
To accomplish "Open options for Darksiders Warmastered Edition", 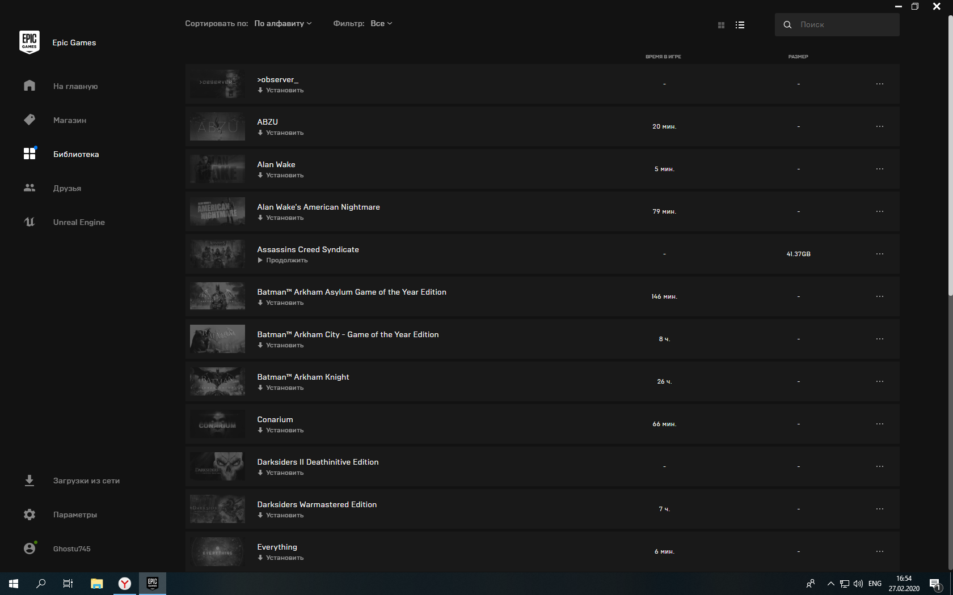I will [x=880, y=509].
